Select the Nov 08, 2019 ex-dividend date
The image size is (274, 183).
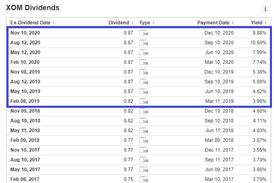25,72
